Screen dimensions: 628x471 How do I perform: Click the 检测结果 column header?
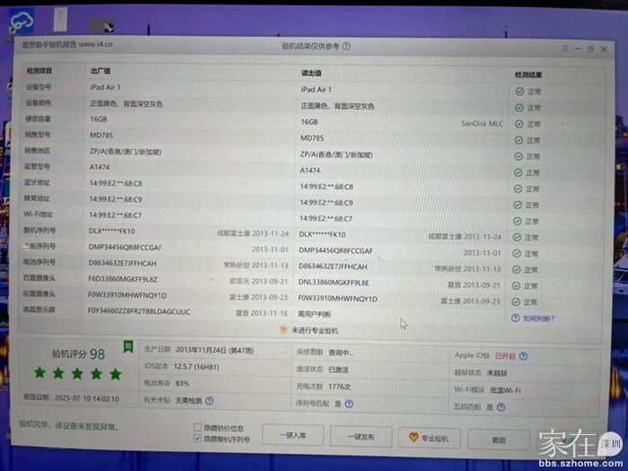[528, 74]
